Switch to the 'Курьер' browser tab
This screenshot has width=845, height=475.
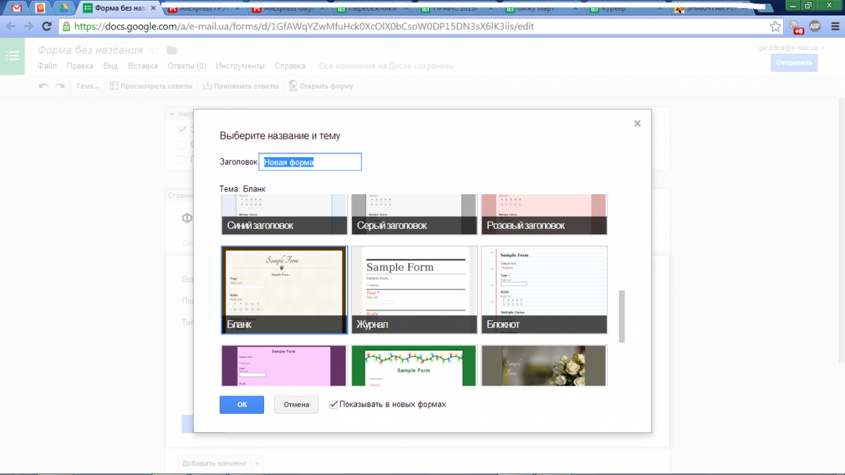625,8
